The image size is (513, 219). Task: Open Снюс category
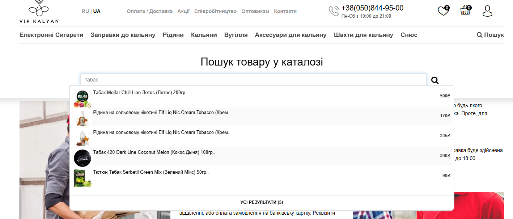409,35
